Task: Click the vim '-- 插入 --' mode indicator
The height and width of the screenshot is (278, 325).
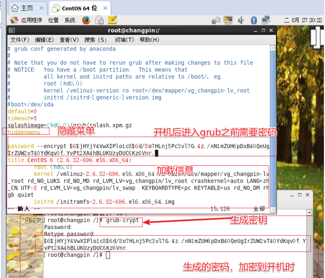Action: [23, 209]
